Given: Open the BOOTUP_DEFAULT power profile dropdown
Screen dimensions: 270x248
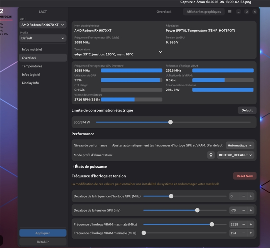Looking at the screenshot, I should click(x=236, y=155).
